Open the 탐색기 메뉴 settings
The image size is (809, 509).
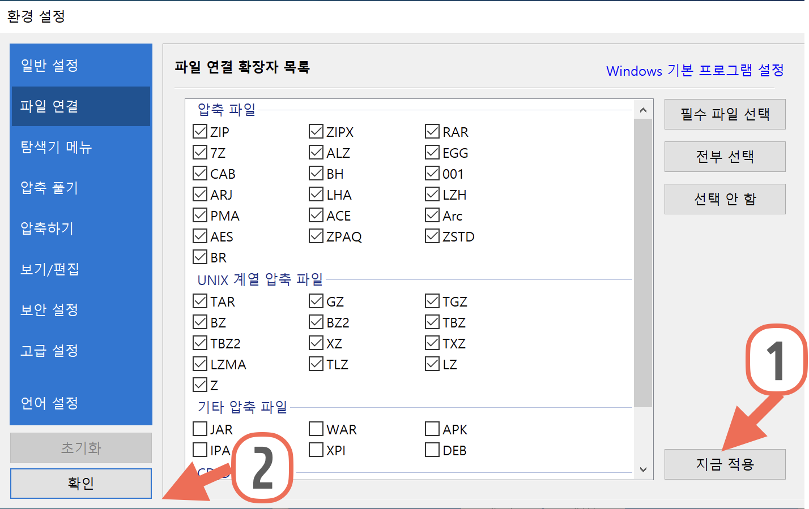[81, 147]
